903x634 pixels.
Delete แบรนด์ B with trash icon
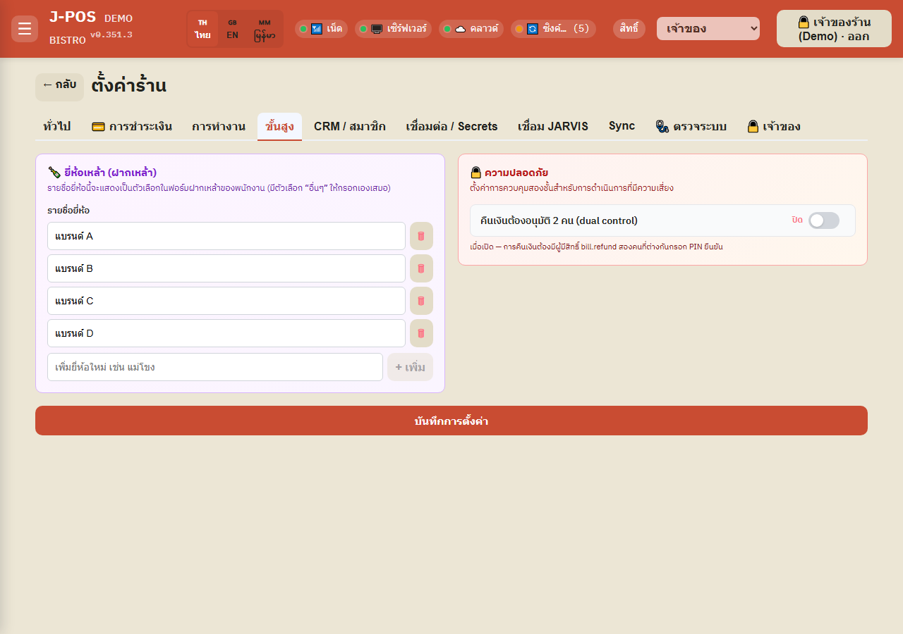pos(421,268)
